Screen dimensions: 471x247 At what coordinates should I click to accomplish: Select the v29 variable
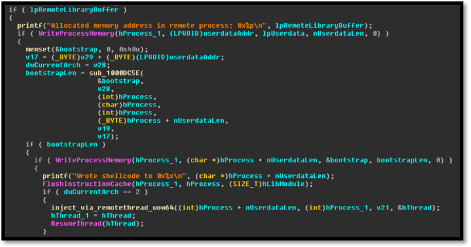pyautogui.click(x=87, y=57)
